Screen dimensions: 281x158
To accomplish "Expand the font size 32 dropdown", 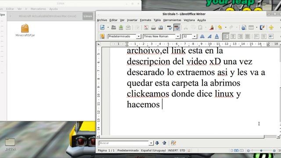I will (x=195, y=36).
